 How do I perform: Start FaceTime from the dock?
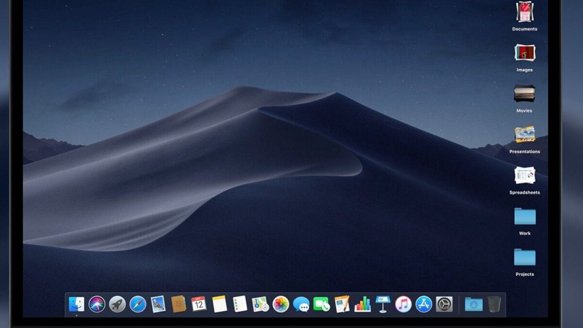tap(322, 304)
